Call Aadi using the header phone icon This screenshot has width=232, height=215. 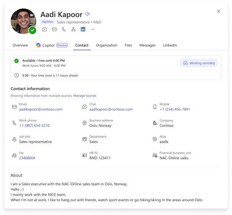[x=64, y=29]
